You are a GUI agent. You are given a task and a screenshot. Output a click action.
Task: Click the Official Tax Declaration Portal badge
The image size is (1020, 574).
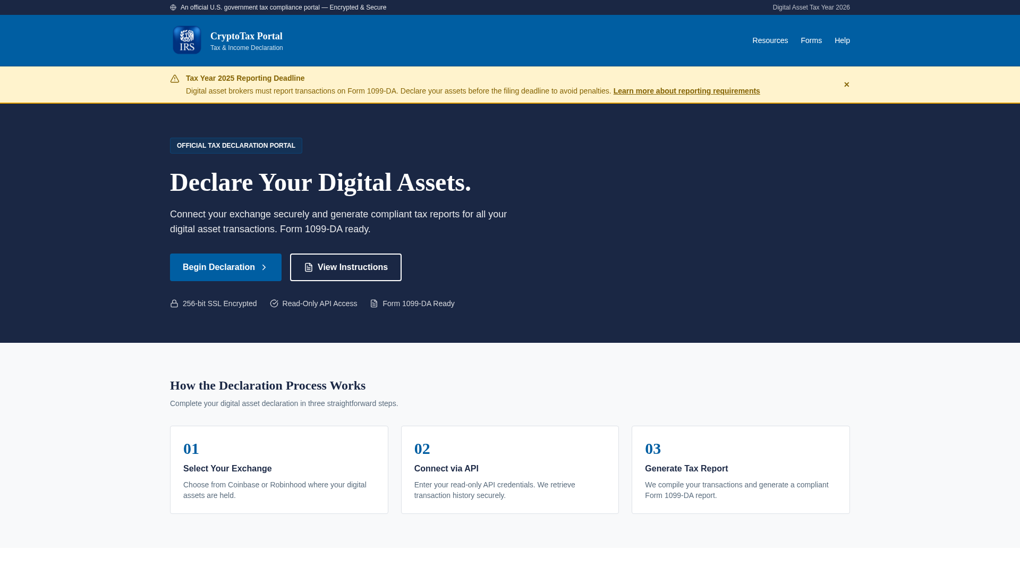tap(236, 146)
